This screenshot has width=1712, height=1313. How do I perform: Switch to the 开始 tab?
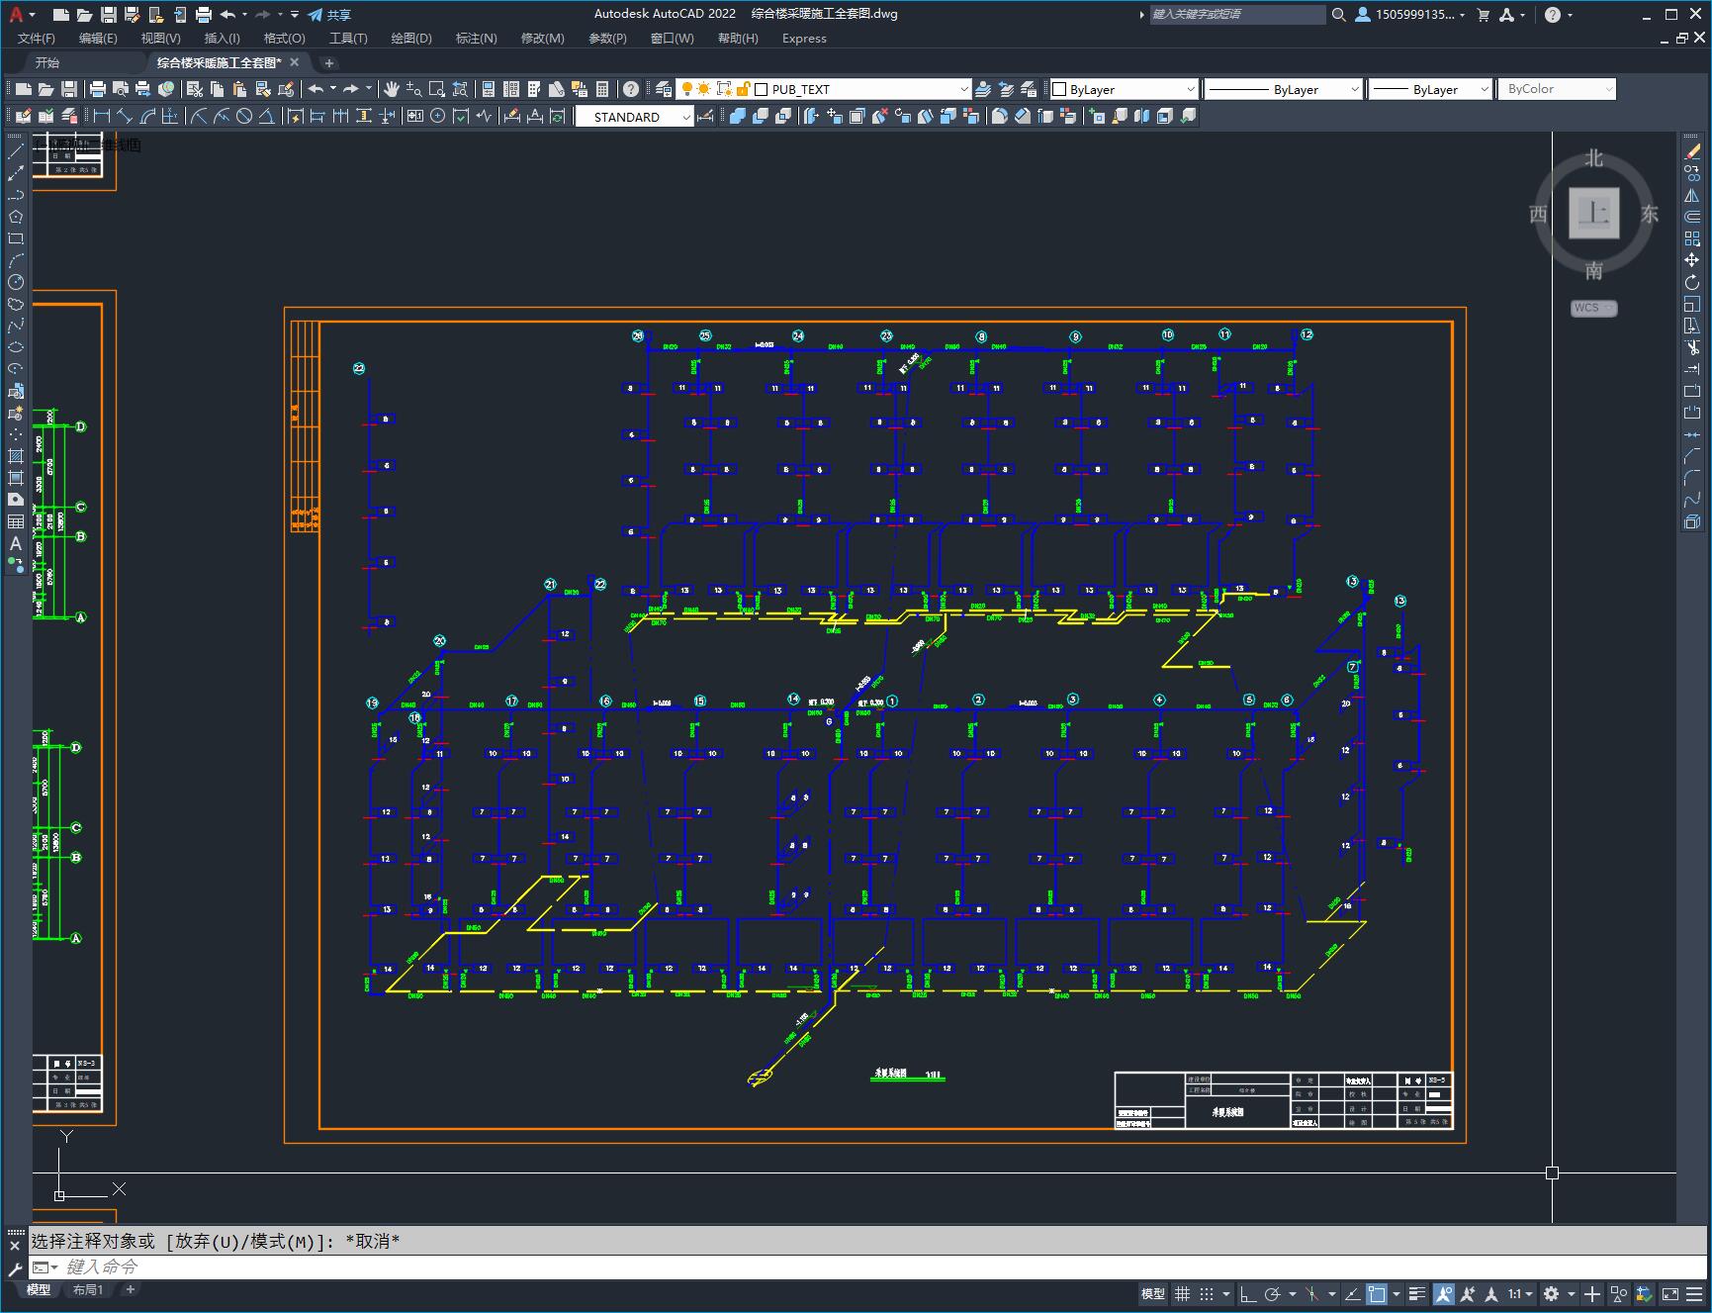(x=47, y=62)
